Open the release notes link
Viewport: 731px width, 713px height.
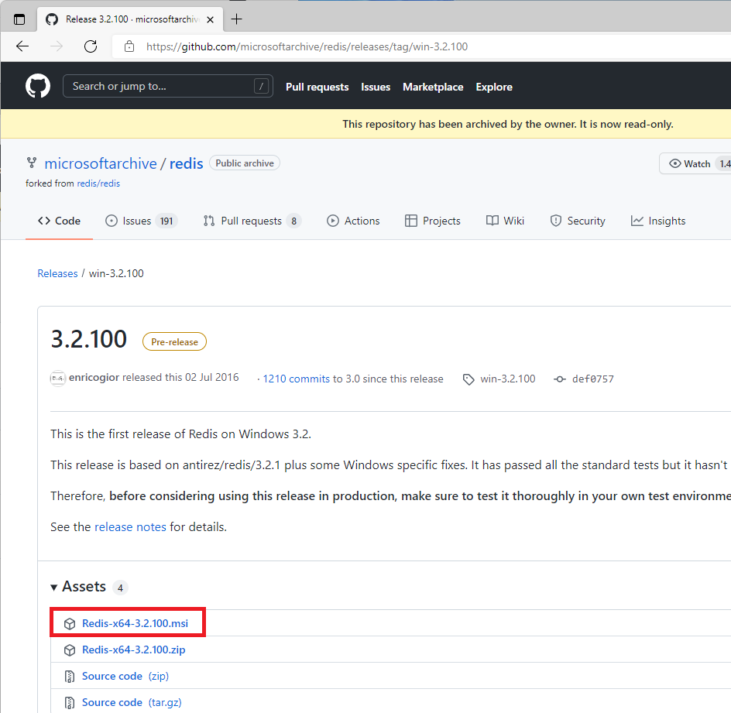coord(130,527)
